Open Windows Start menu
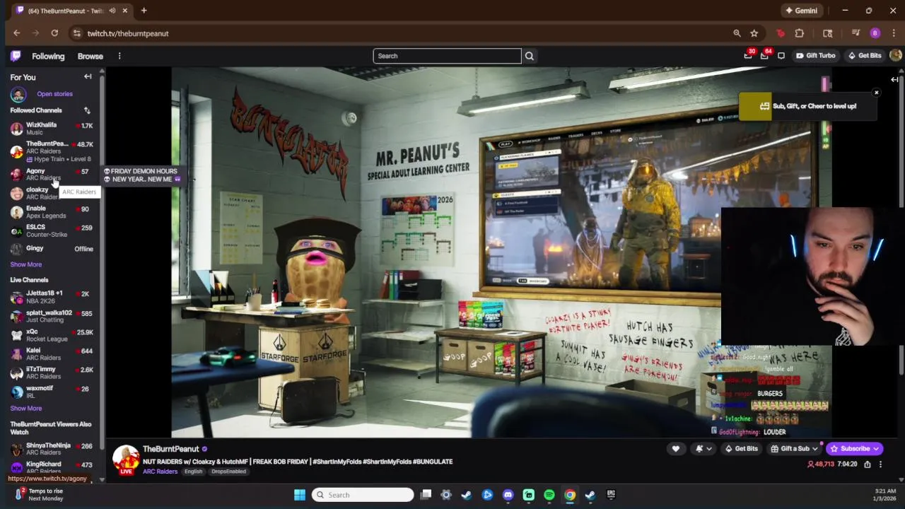Screen dimensions: 905x509 coord(300,495)
